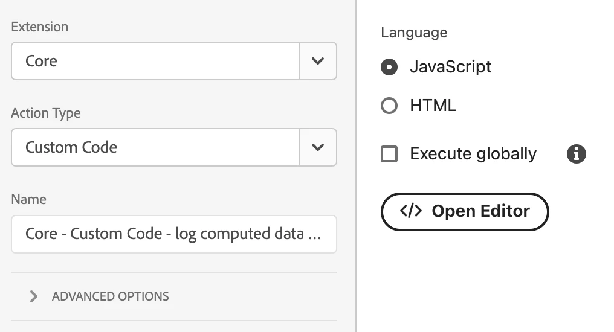Click the info icon beside Execute globally
Screen dimensions: 614x332
(x=577, y=154)
